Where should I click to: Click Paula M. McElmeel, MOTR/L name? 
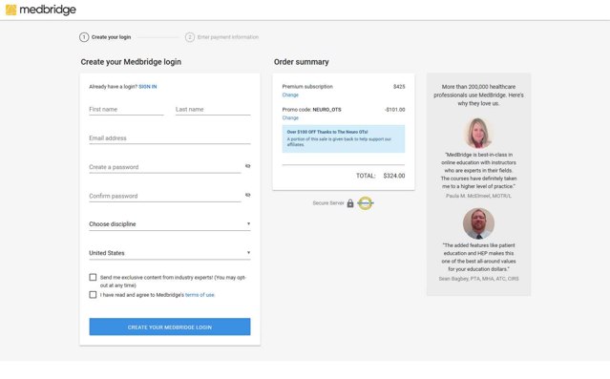(478, 196)
